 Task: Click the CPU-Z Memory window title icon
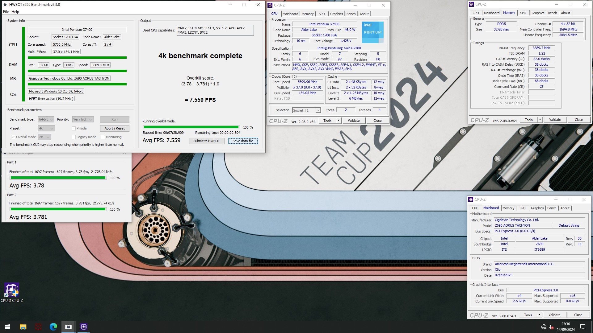471,4
